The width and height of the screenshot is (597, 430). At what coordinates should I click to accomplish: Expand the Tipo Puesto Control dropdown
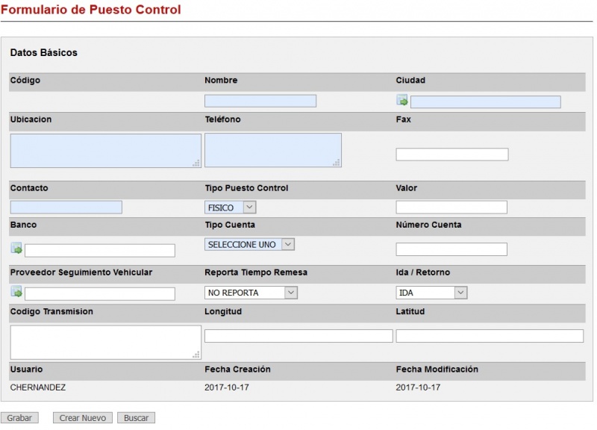tap(231, 208)
